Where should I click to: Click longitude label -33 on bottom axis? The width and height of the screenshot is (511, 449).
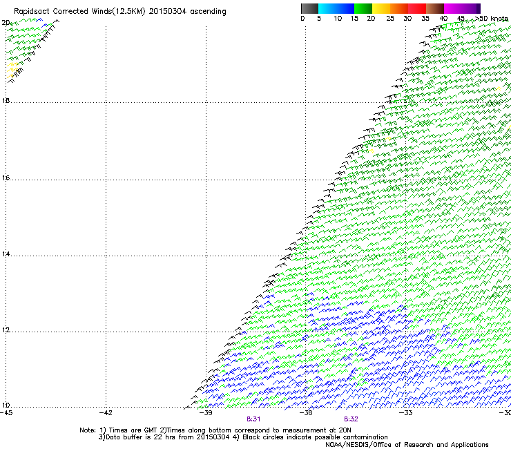click(x=405, y=413)
